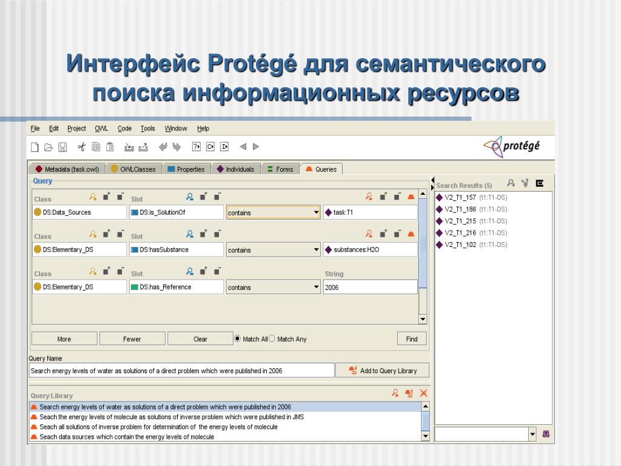
Task: Open the OWL menu
Action: (x=101, y=129)
